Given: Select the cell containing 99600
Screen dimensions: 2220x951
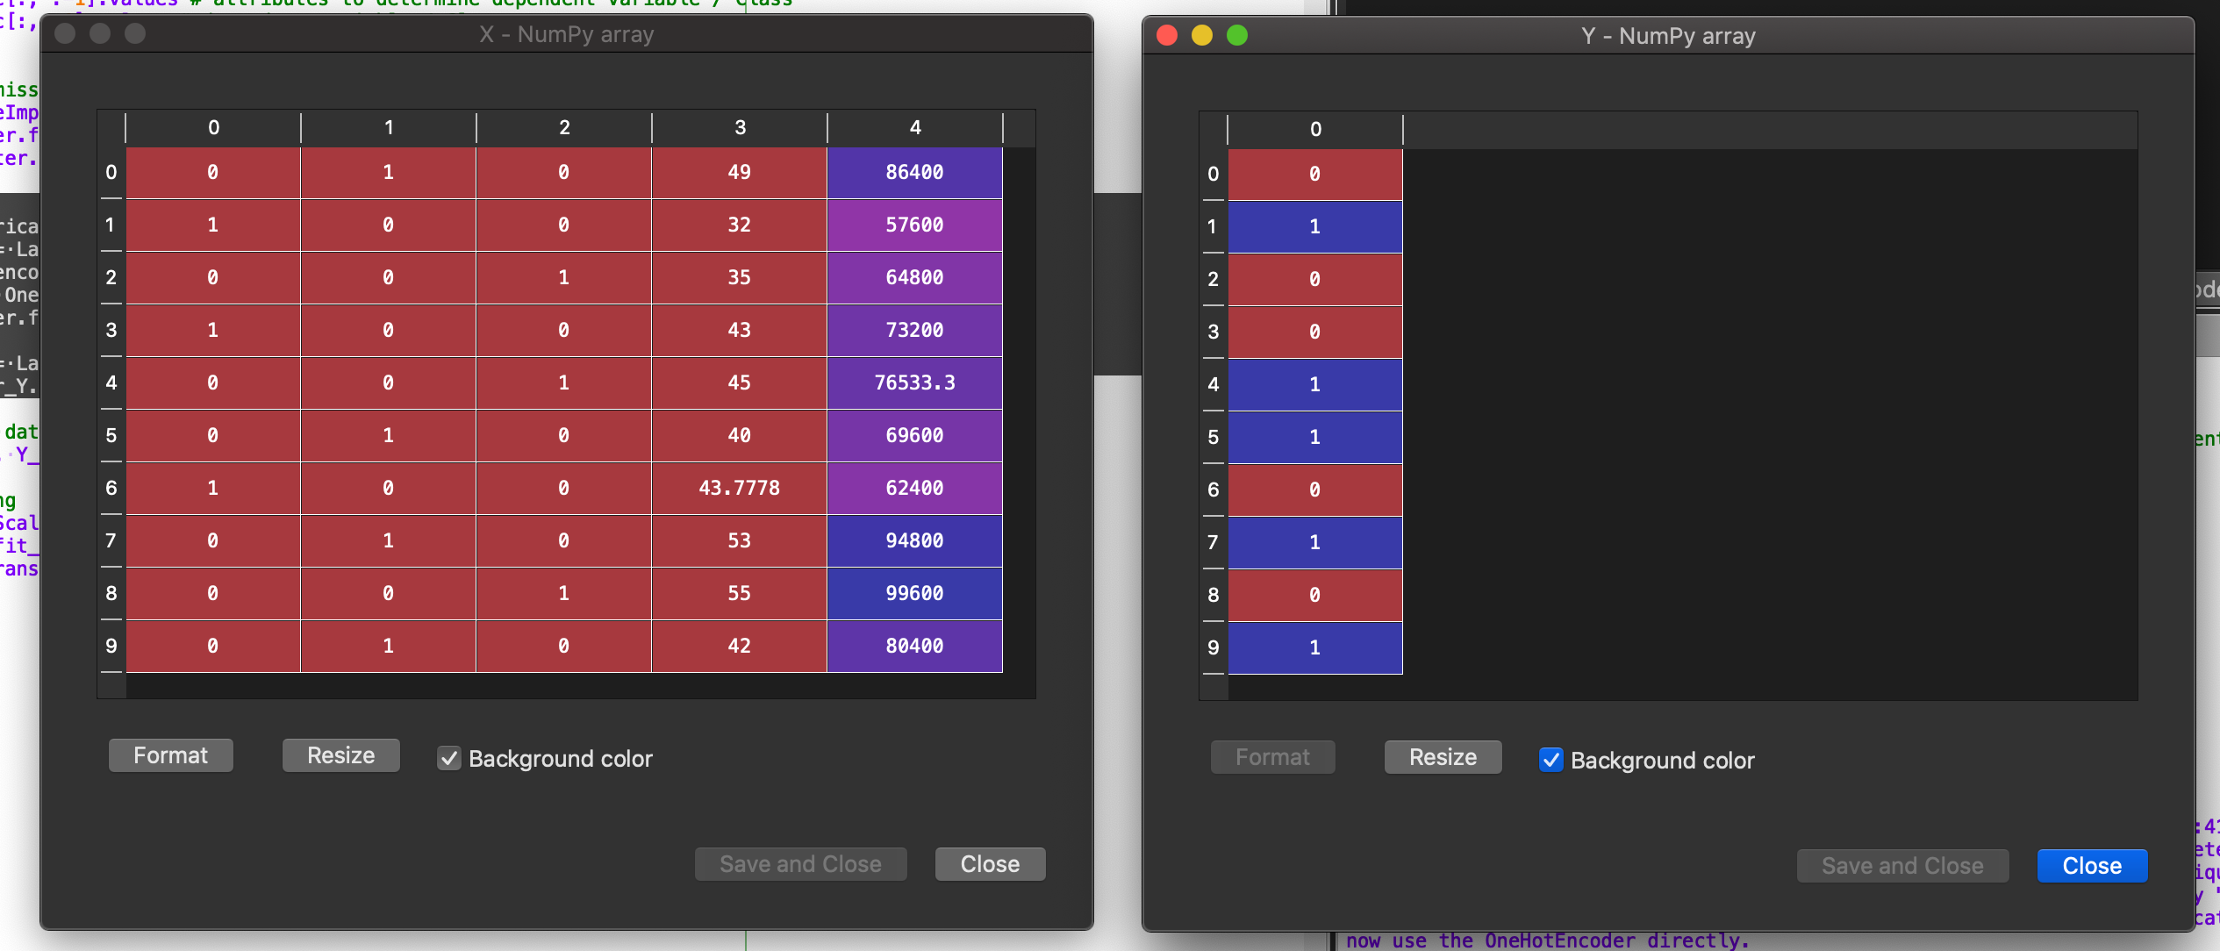Looking at the screenshot, I should tap(914, 593).
